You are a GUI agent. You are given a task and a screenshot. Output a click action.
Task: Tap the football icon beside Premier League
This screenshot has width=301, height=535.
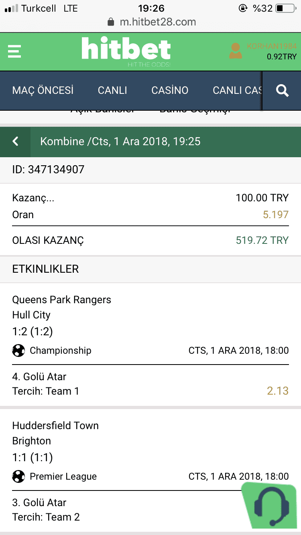(x=18, y=476)
